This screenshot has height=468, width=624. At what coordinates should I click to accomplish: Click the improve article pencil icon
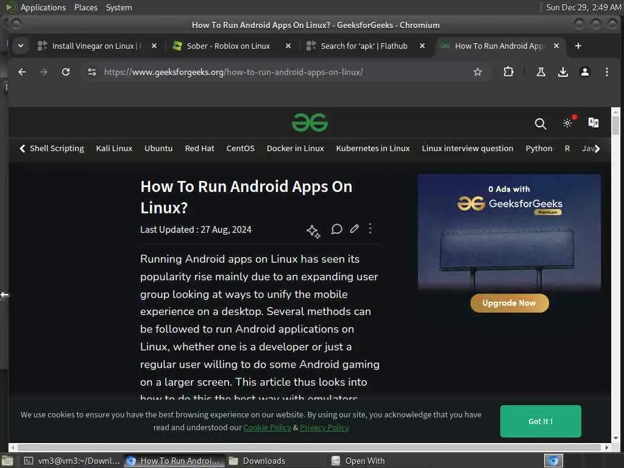(354, 229)
